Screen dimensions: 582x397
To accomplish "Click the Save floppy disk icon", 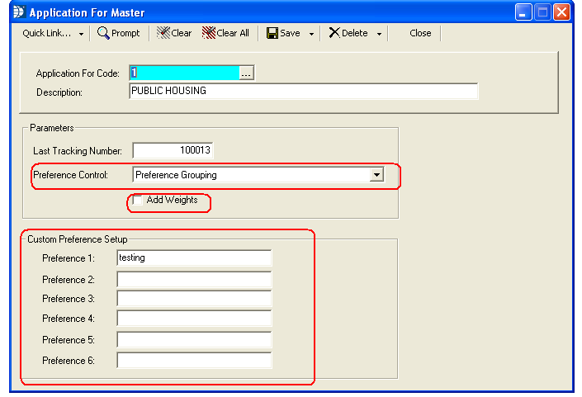I will tap(272, 33).
